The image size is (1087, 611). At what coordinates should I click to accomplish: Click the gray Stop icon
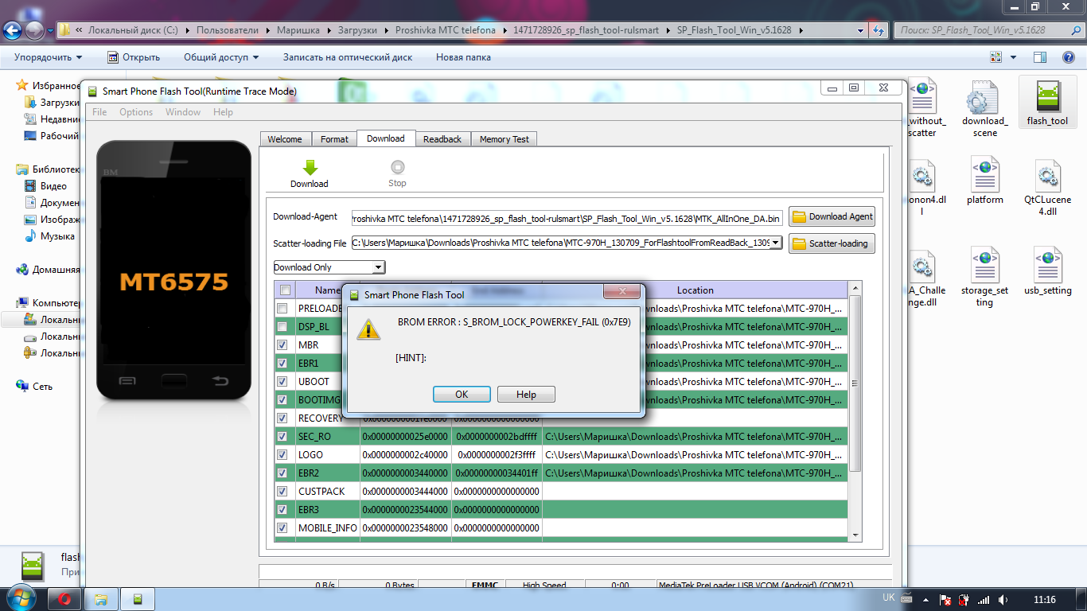[397, 167]
